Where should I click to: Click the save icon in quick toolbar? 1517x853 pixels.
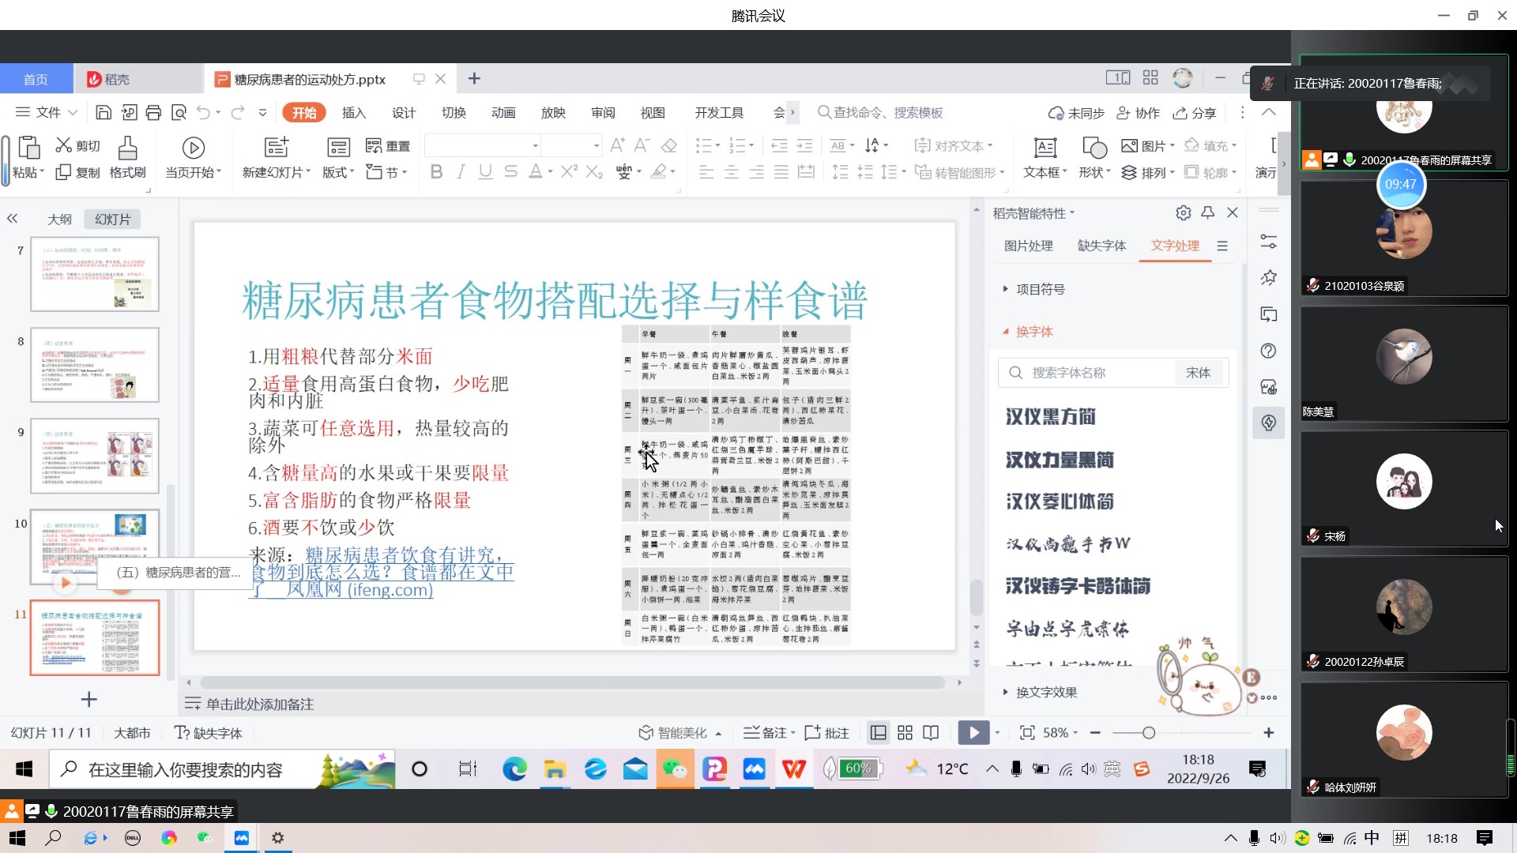(x=104, y=113)
